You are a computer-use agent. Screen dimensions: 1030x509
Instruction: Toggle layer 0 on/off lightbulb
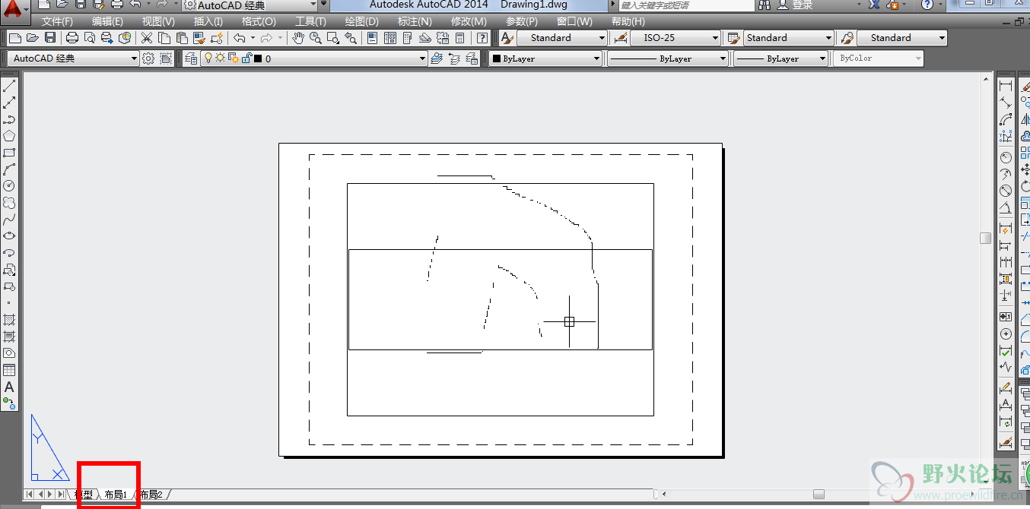(208, 58)
